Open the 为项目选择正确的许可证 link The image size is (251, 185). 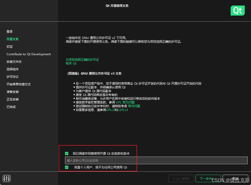pos(82,59)
